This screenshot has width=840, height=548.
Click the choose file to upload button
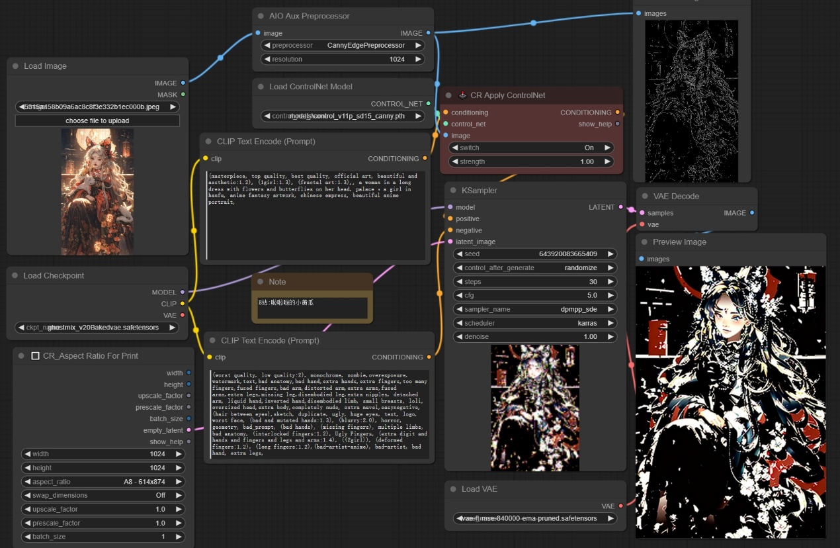97,121
